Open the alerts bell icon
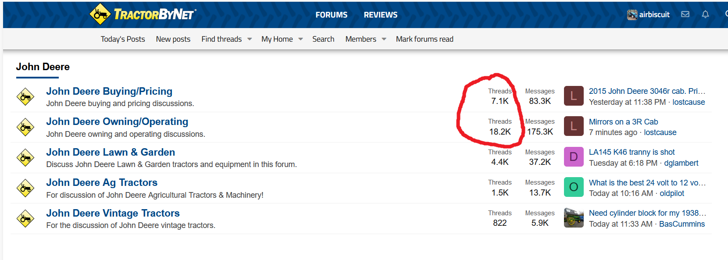The image size is (728, 260). click(x=705, y=14)
